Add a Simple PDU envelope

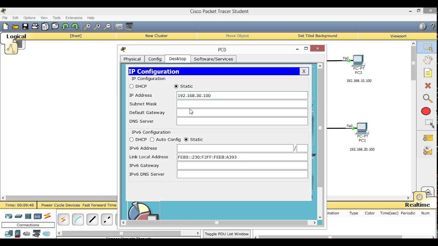[428, 138]
